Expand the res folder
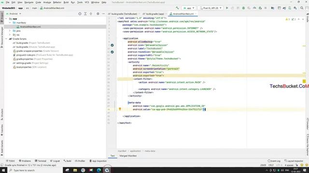Screen dimensions: 309x173 [10, 35]
